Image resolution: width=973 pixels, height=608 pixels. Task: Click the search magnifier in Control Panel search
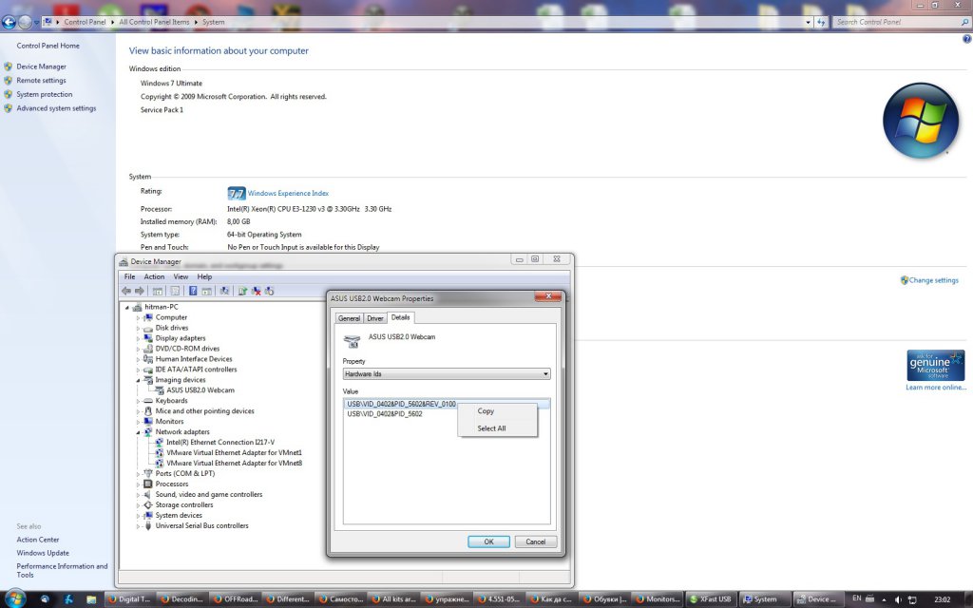[x=965, y=23]
